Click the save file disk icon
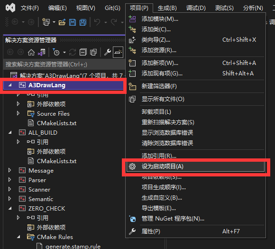This screenshot has width=275, height=249. (x=73, y=22)
